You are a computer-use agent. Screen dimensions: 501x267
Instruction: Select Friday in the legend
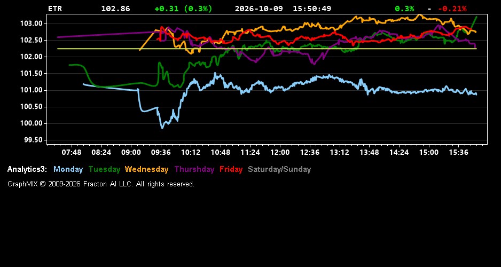pyautogui.click(x=231, y=169)
